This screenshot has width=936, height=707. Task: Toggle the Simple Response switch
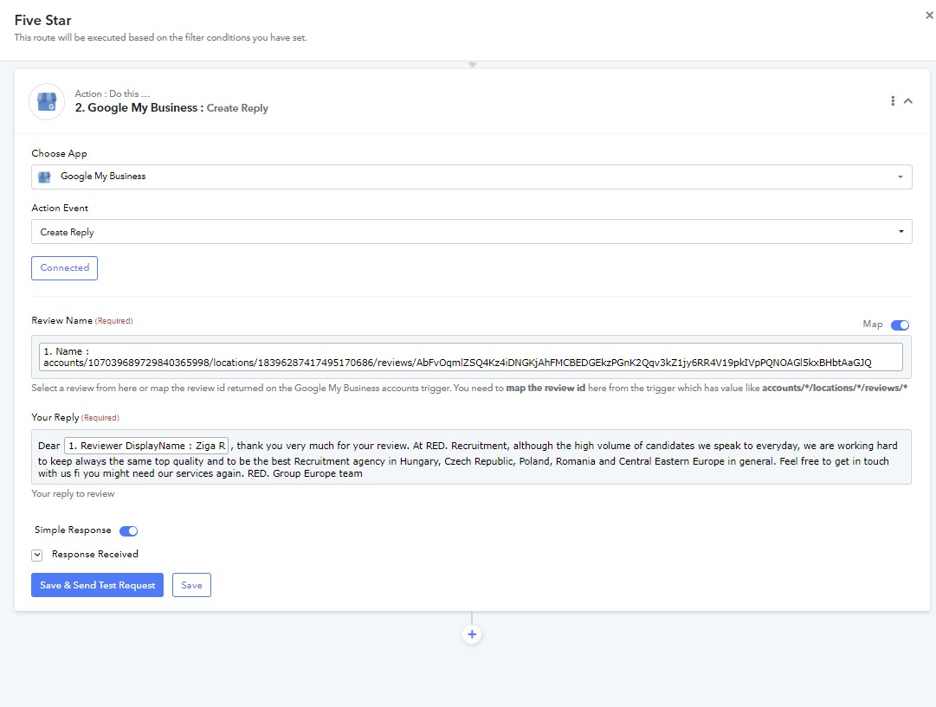pos(128,531)
